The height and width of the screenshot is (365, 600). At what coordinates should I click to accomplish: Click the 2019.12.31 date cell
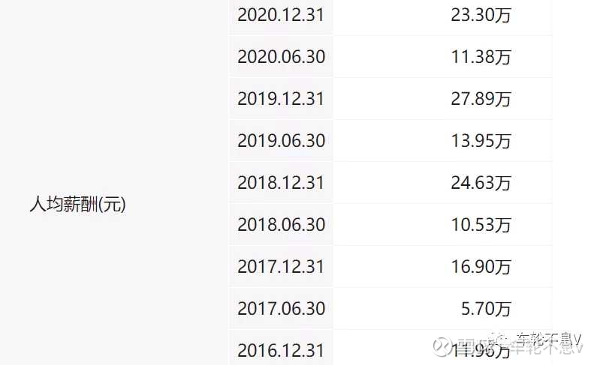[x=281, y=98]
